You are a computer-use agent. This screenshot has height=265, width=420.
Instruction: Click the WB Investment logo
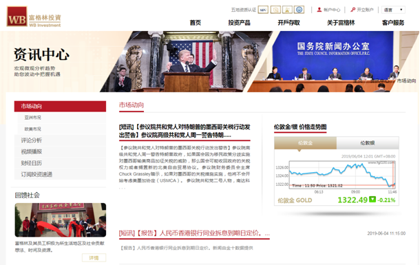point(34,17)
